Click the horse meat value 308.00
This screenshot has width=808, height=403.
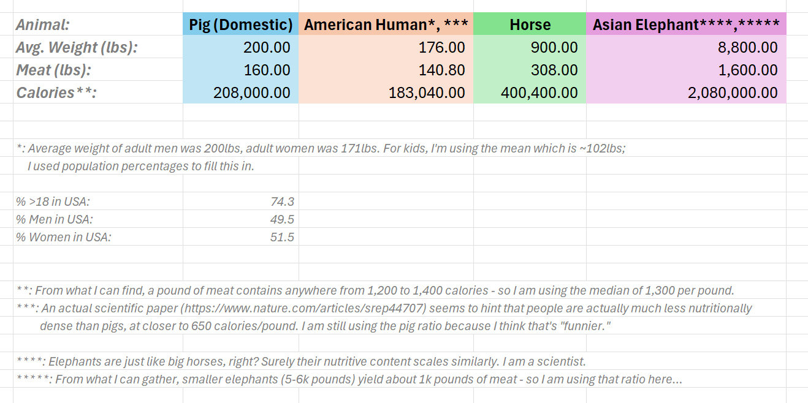530,70
